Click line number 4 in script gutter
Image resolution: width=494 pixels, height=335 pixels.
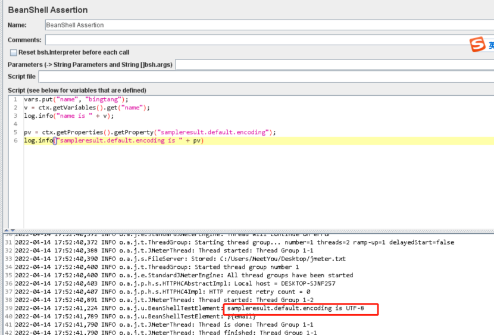(x=15, y=124)
